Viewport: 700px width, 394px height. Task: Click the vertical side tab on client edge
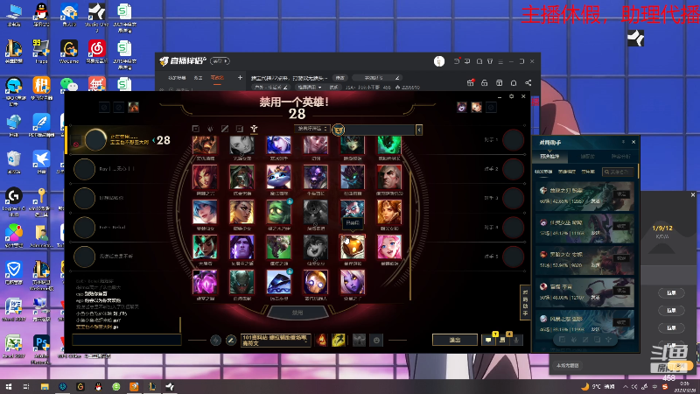pyautogui.click(x=525, y=302)
